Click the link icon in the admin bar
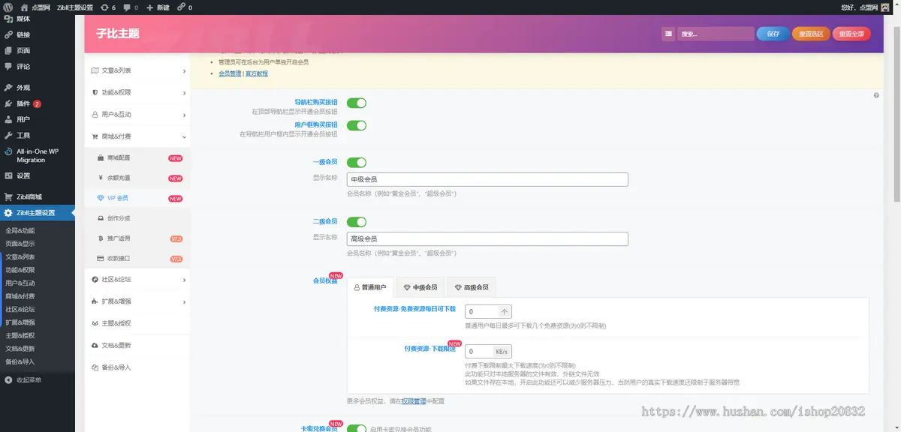Viewport: 901px width, 432px height. 185,7
